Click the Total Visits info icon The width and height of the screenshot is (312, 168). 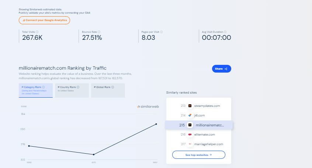point(36,32)
